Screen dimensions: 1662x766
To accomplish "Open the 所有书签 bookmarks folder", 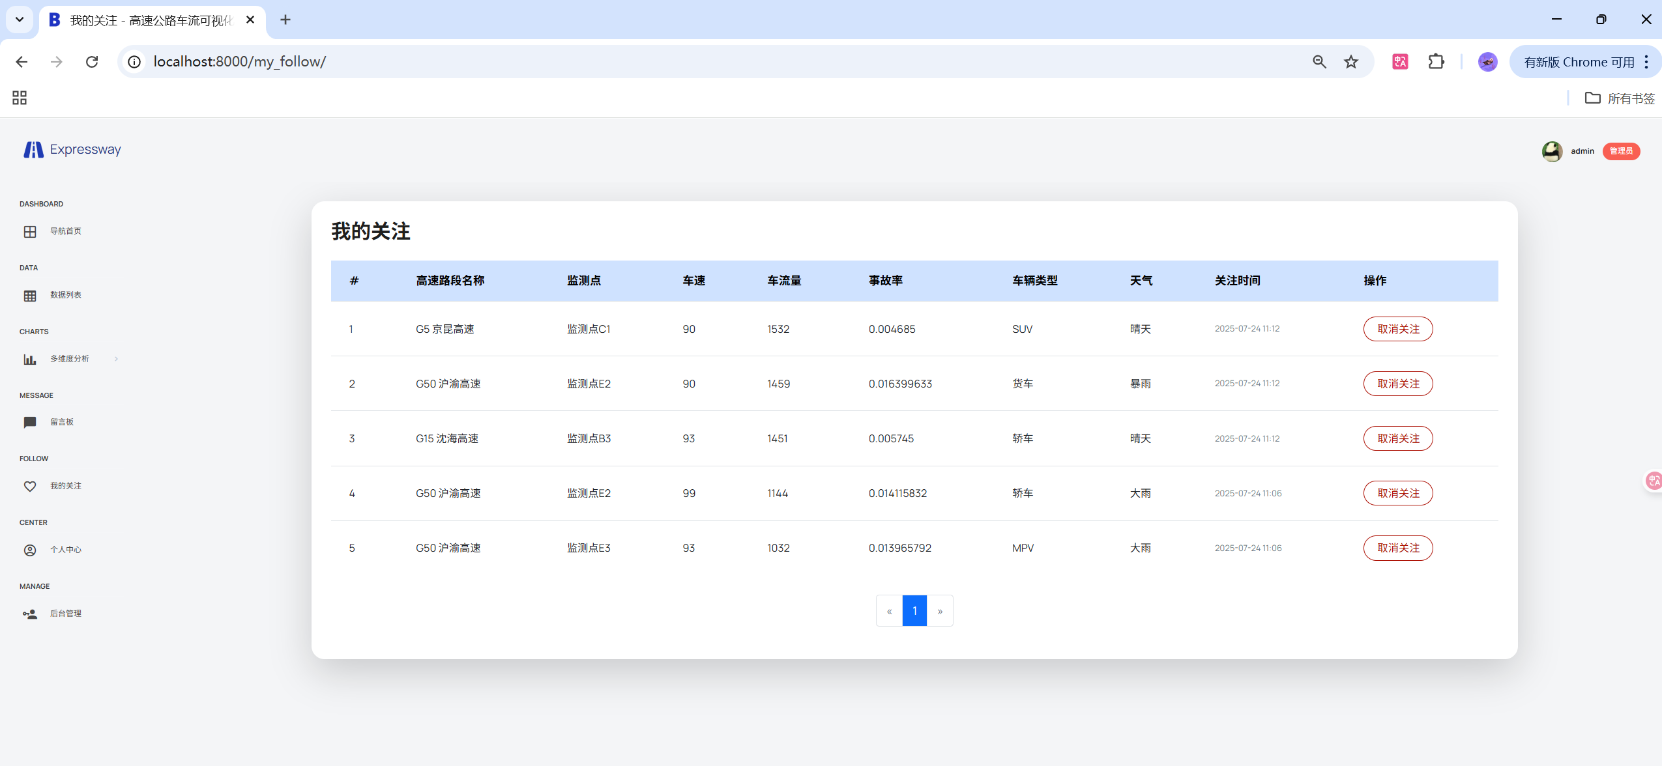I will pos(1620,98).
